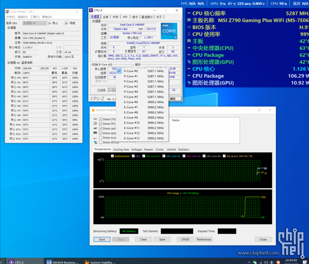The image size is (309, 264).
Task: Toggle the CPU Core #3 graph checkbox
Action: tap(184, 156)
